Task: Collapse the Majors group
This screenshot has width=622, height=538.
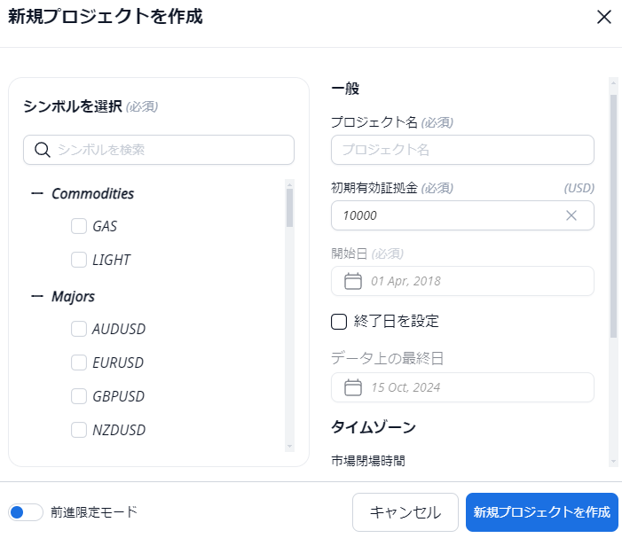Action: point(37,296)
